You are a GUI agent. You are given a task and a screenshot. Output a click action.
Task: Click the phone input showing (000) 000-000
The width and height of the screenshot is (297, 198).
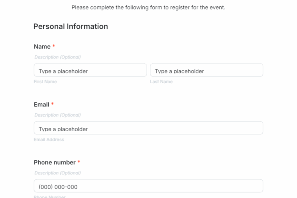(148, 186)
